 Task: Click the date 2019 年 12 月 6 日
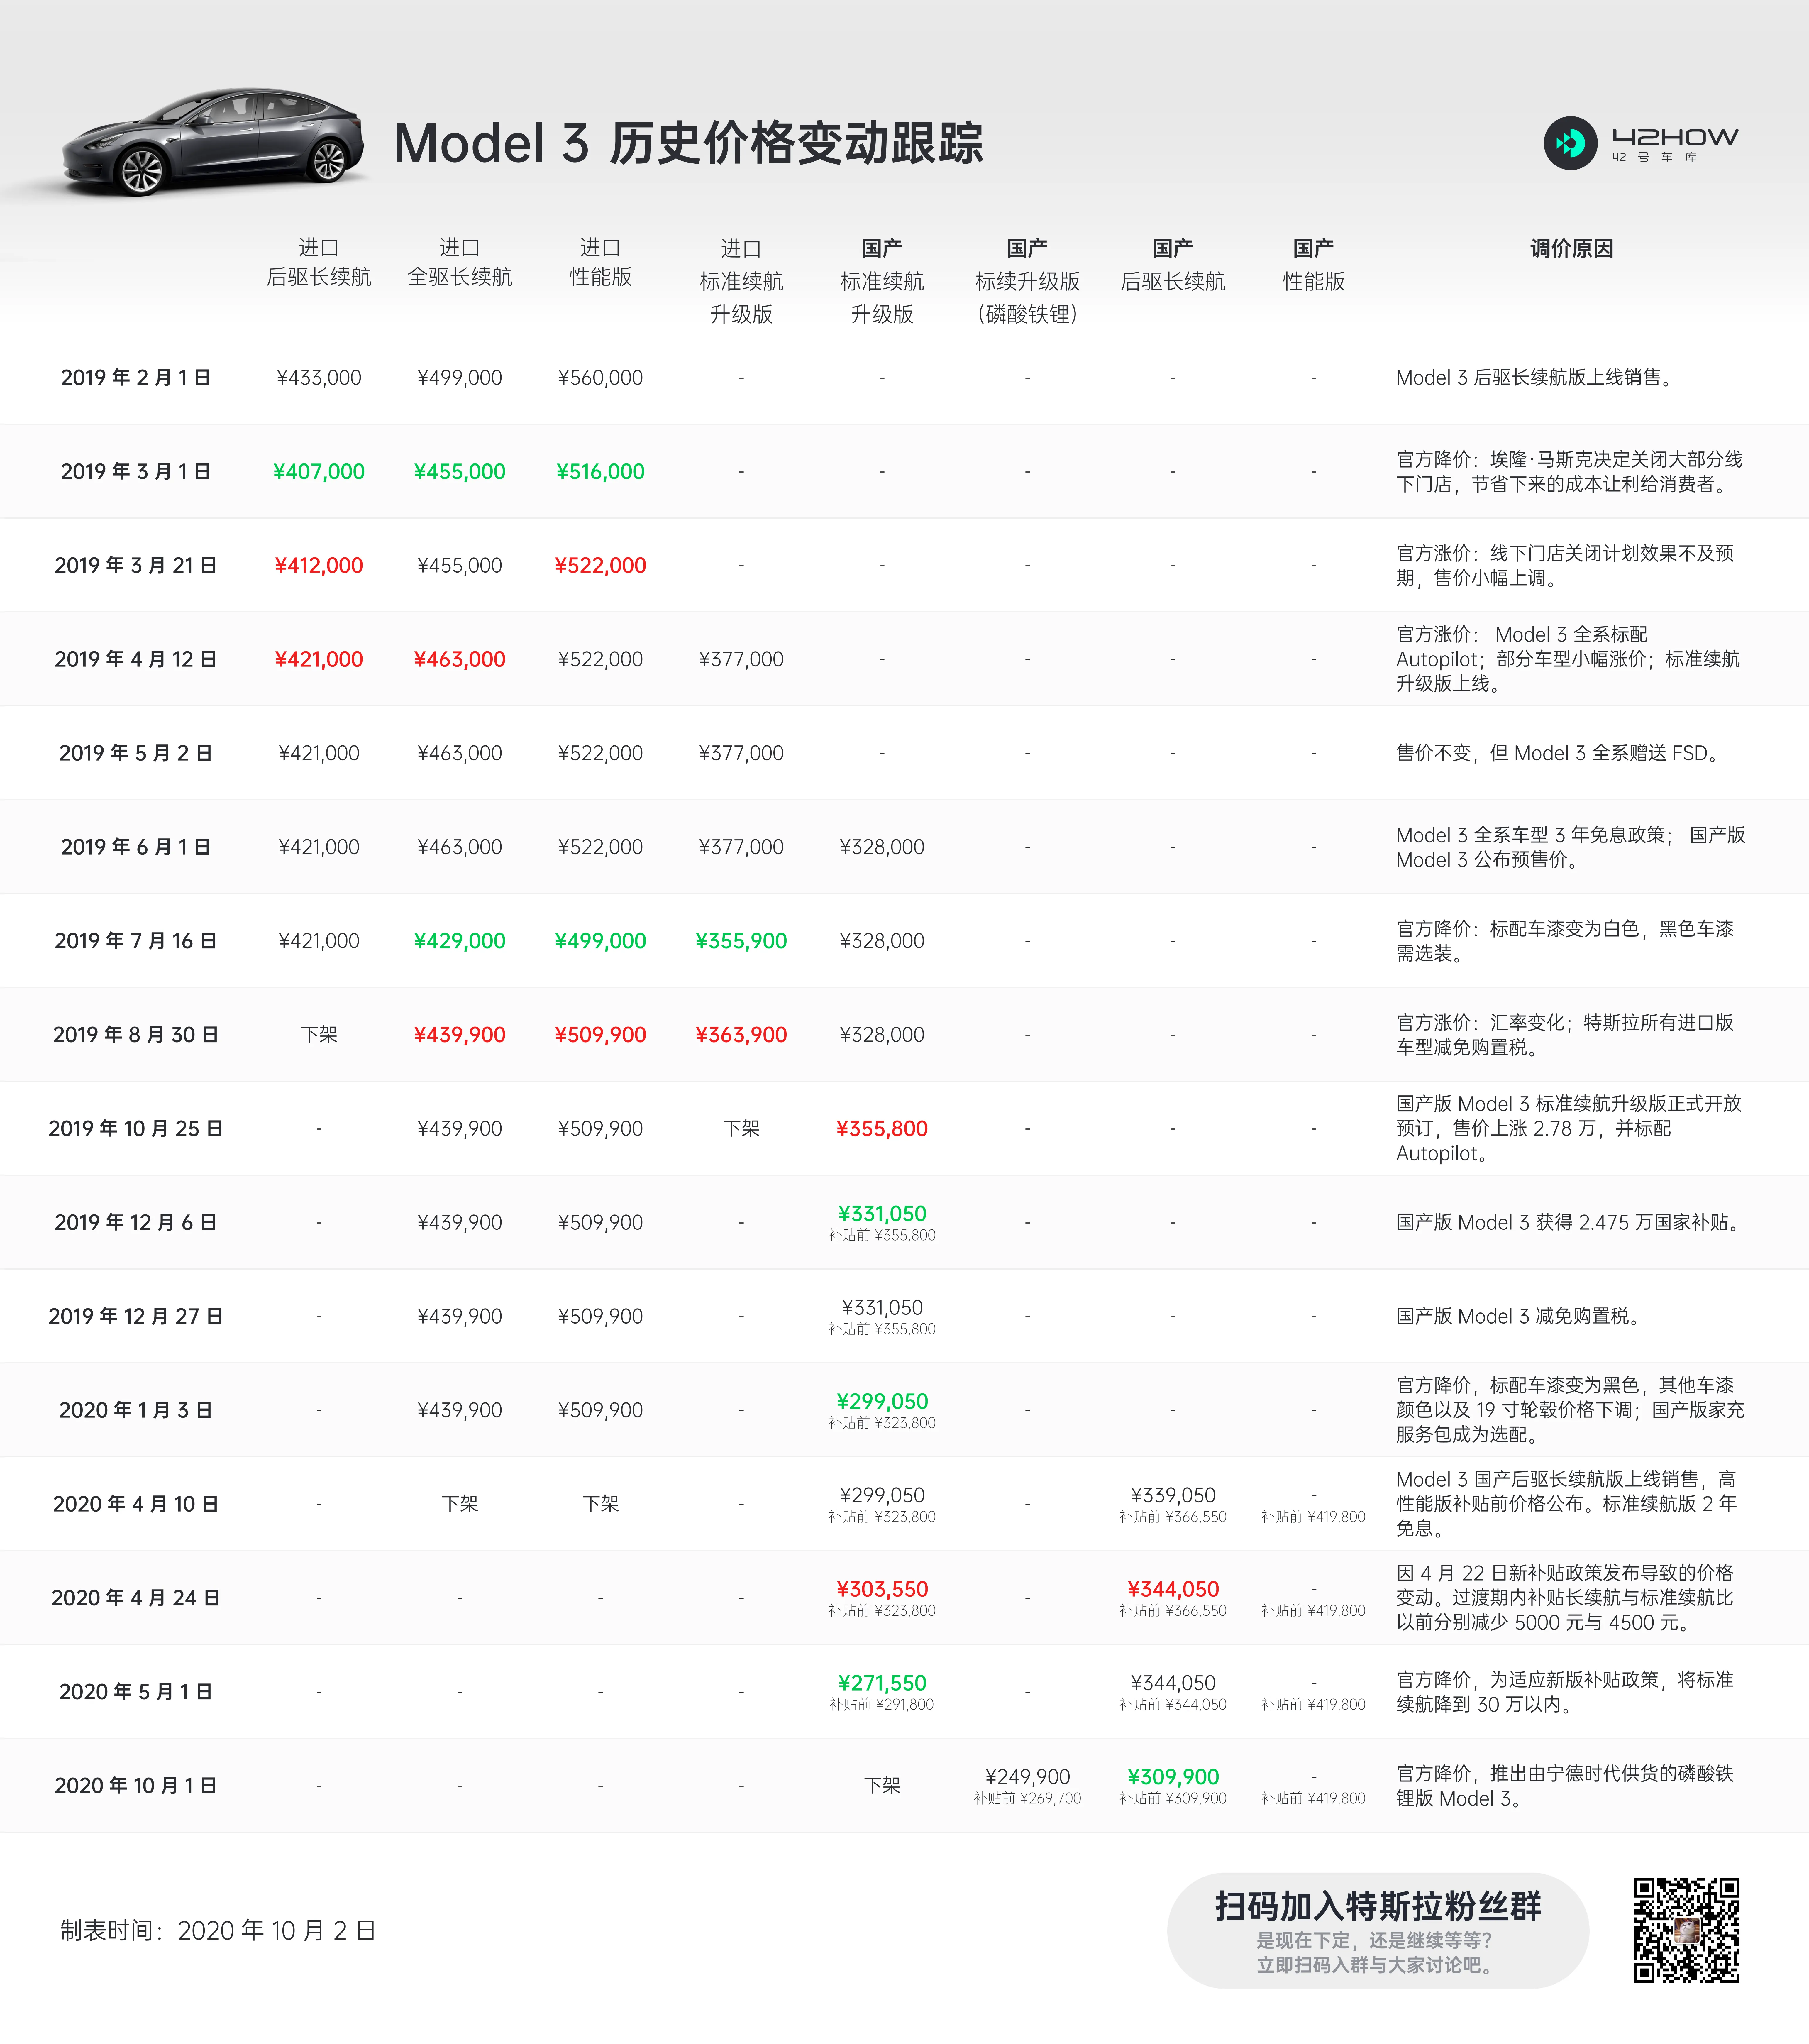click(x=136, y=1222)
